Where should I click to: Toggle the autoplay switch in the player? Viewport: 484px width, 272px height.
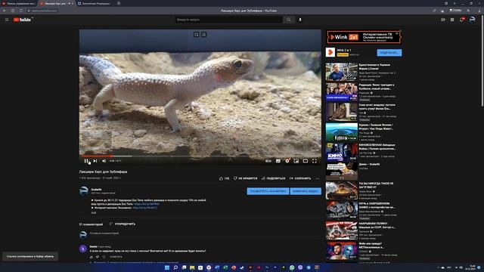coord(268,161)
